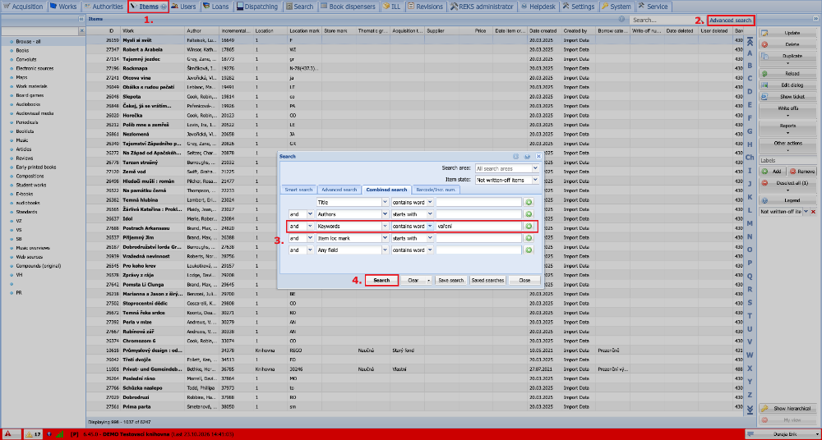Add condition after Authors row
The width and height of the screenshot is (822, 440).
point(529,213)
